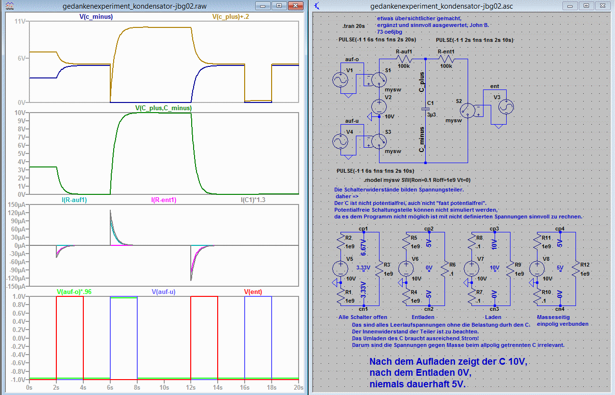
Task: Click the V(c_plus)+.2 trace label
Action: 231,16
